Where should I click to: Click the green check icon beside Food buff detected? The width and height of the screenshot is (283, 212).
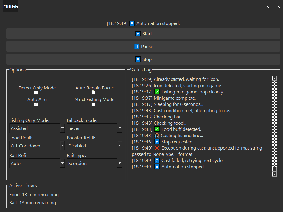[x=157, y=129]
